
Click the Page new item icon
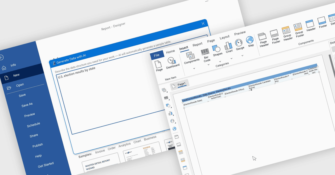159,64
